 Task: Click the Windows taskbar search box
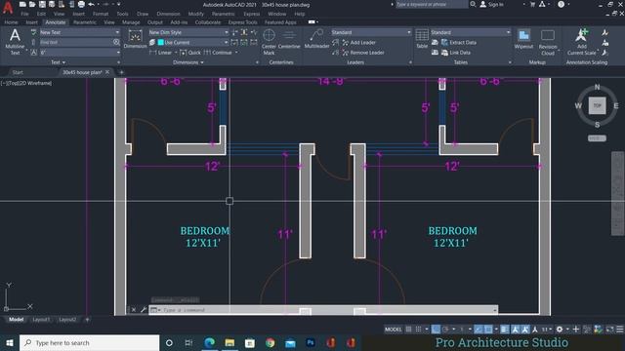[89, 342]
